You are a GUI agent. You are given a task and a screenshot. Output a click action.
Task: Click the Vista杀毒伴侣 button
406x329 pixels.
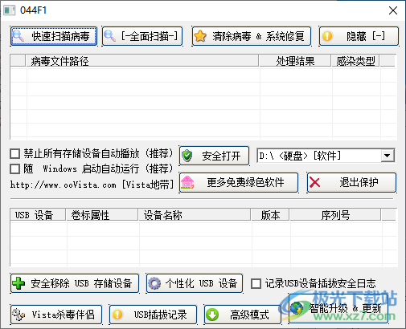pos(56,315)
